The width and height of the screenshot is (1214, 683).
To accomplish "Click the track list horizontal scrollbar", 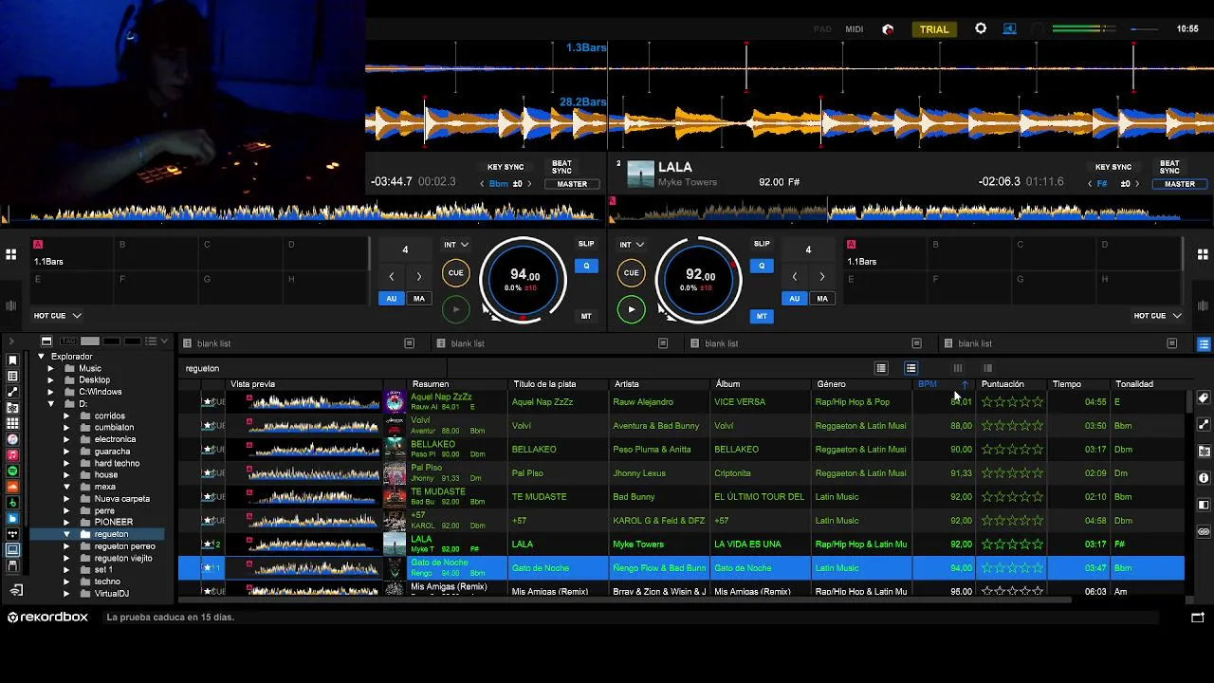I will pos(624,600).
